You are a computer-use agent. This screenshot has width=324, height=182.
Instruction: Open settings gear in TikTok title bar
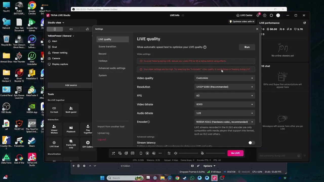coord(271,15)
